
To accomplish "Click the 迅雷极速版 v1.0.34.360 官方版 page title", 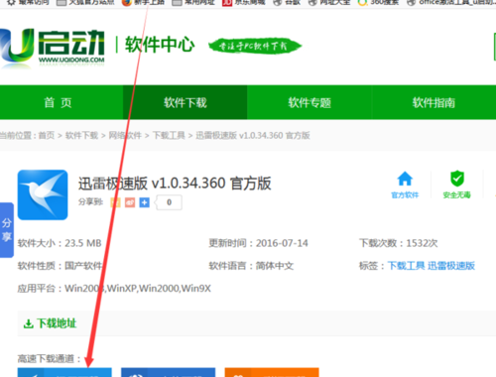I will (175, 184).
